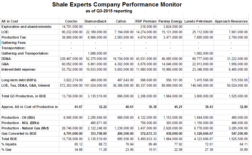Screen dimensions: 252x155
Task: Select the RSP Permian header cell
Action: 146,21
